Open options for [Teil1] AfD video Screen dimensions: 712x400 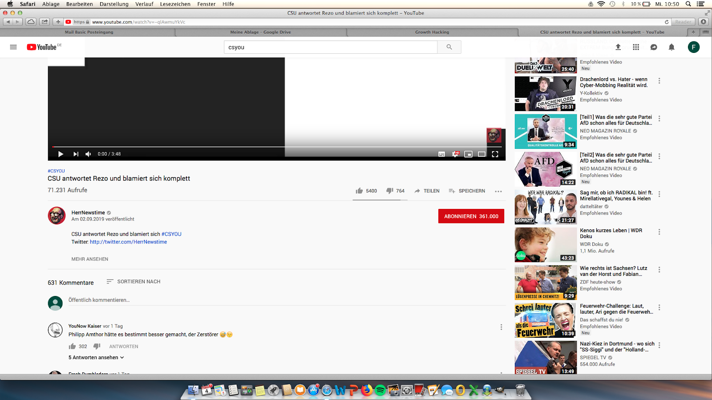click(659, 119)
